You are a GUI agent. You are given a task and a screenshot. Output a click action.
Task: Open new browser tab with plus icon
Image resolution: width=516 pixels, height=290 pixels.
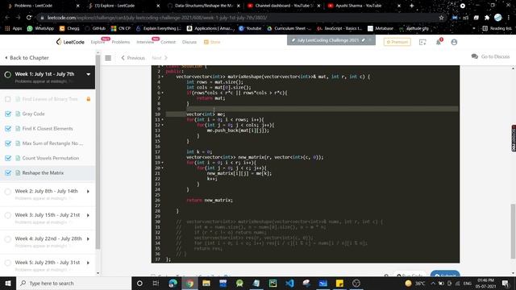412,6
